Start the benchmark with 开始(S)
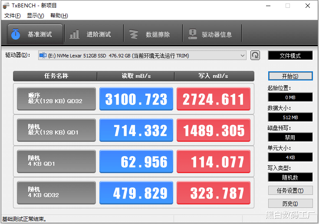The width and height of the screenshot is (319, 224). [290, 76]
